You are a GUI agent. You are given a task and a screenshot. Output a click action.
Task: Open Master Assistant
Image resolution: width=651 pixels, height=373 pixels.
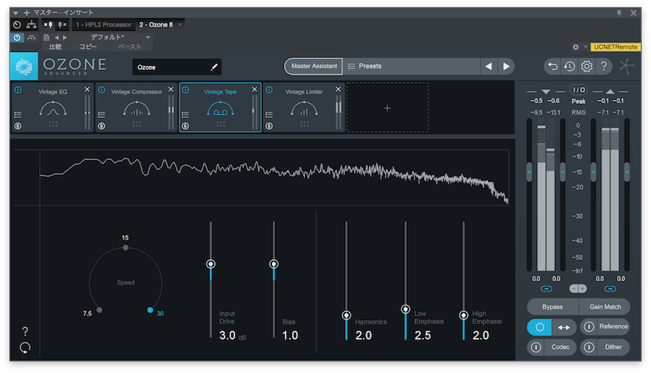coord(314,67)
